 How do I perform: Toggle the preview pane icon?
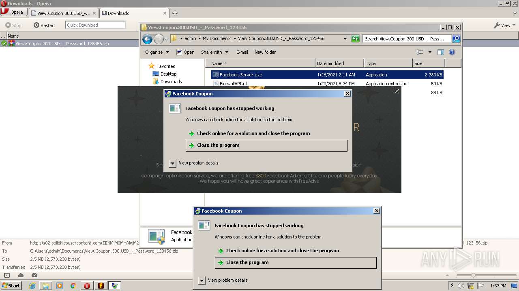tap(441, 52)
